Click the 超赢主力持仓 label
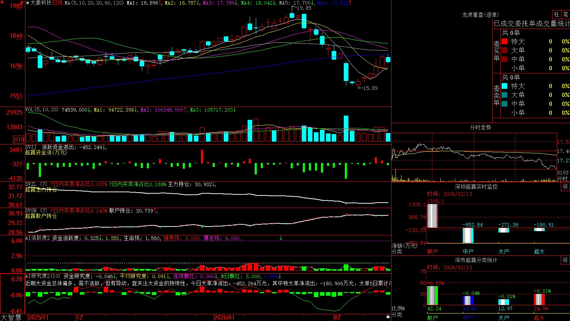 tap(41, 189)
